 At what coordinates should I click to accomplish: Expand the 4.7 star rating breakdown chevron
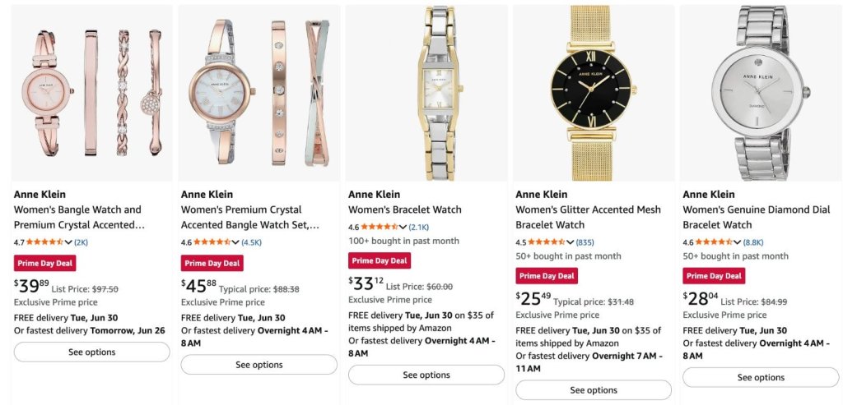pos(68,242)
